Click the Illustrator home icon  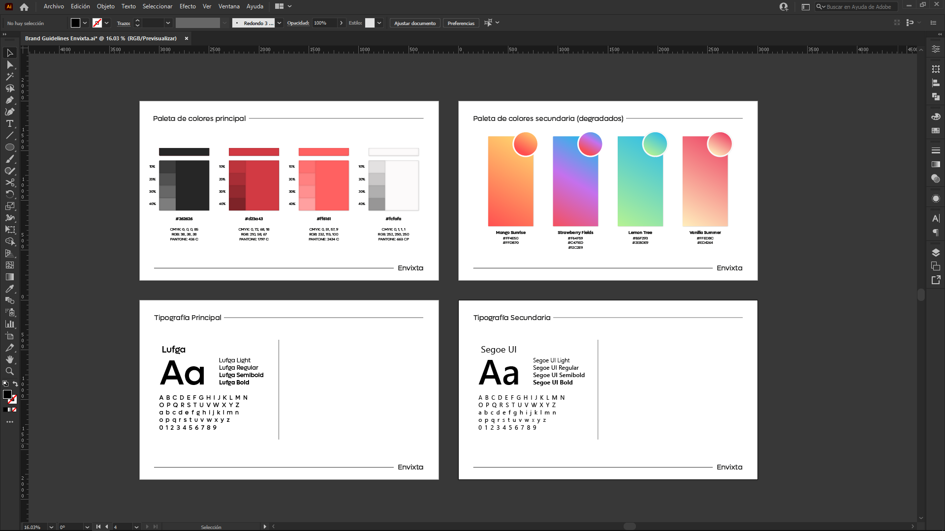pyautogui.click(x=24, y=6)
